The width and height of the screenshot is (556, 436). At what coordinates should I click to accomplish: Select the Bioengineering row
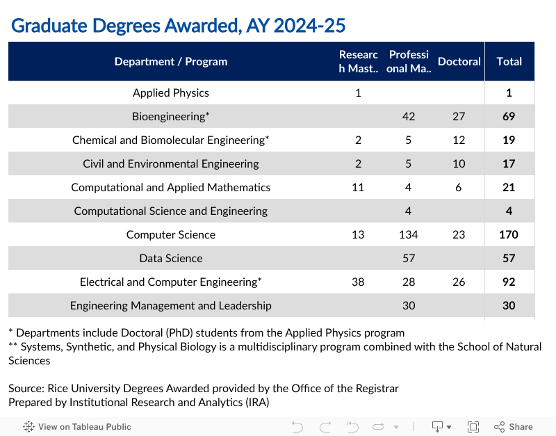point(171,116)
